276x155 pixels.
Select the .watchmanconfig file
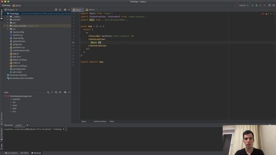point(21,50)
